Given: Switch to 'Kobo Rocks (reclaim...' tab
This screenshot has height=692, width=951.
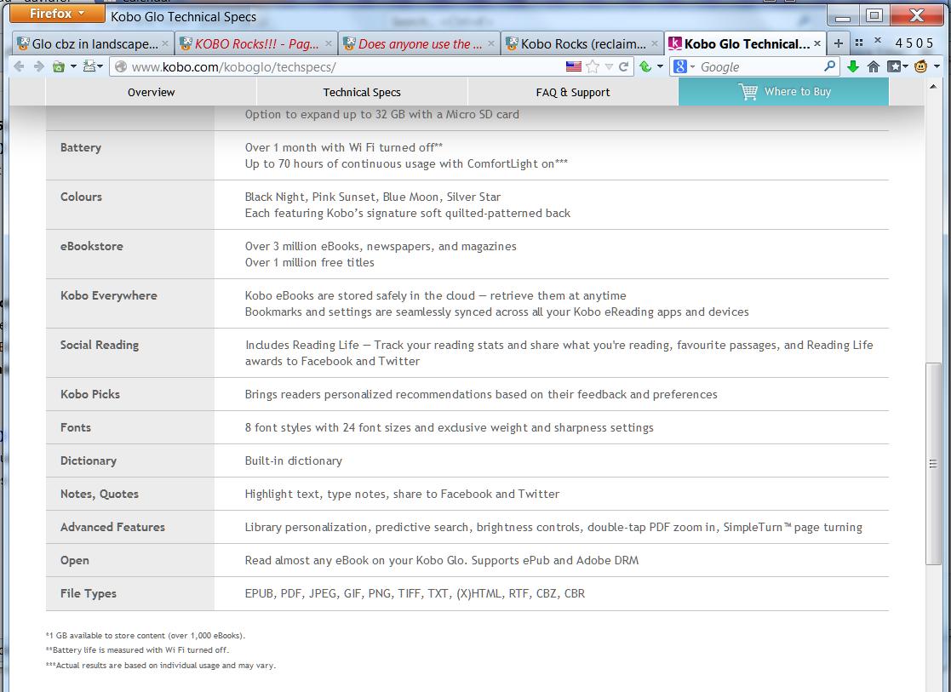Looking at the screenshot, I should [581, 43].
